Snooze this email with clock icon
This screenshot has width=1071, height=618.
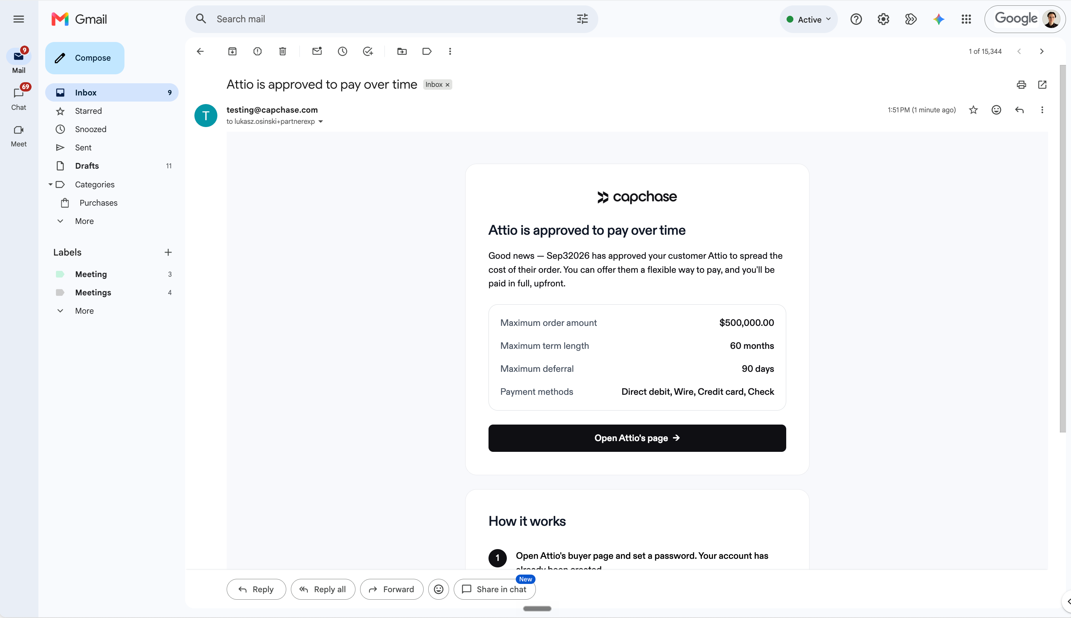(x=342, y=51)
